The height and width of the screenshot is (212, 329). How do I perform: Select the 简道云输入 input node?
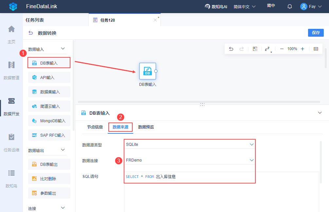tap(48, 106)
